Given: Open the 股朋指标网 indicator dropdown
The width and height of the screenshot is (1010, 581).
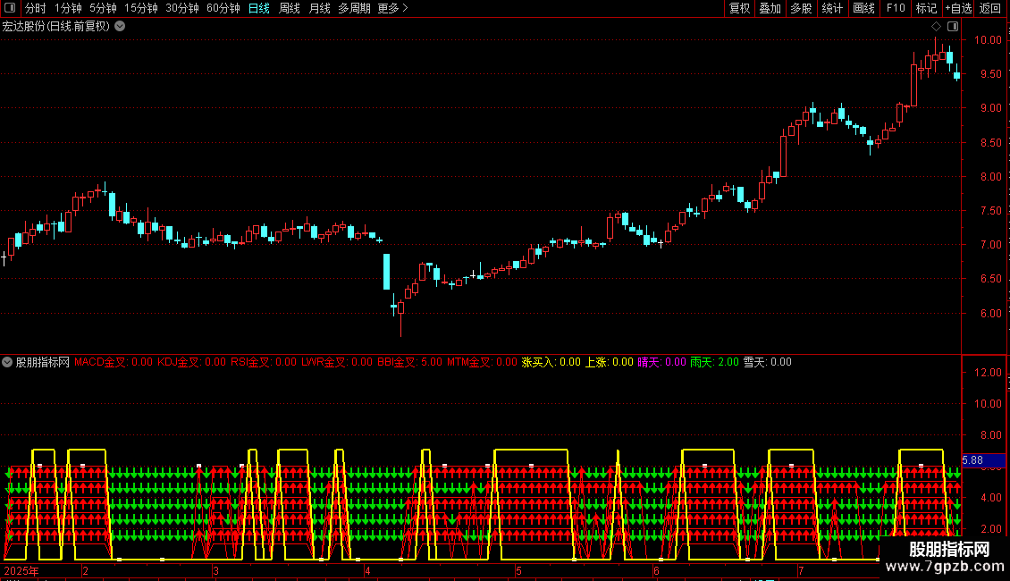Looking at the screenshot, I should (7, 362).
